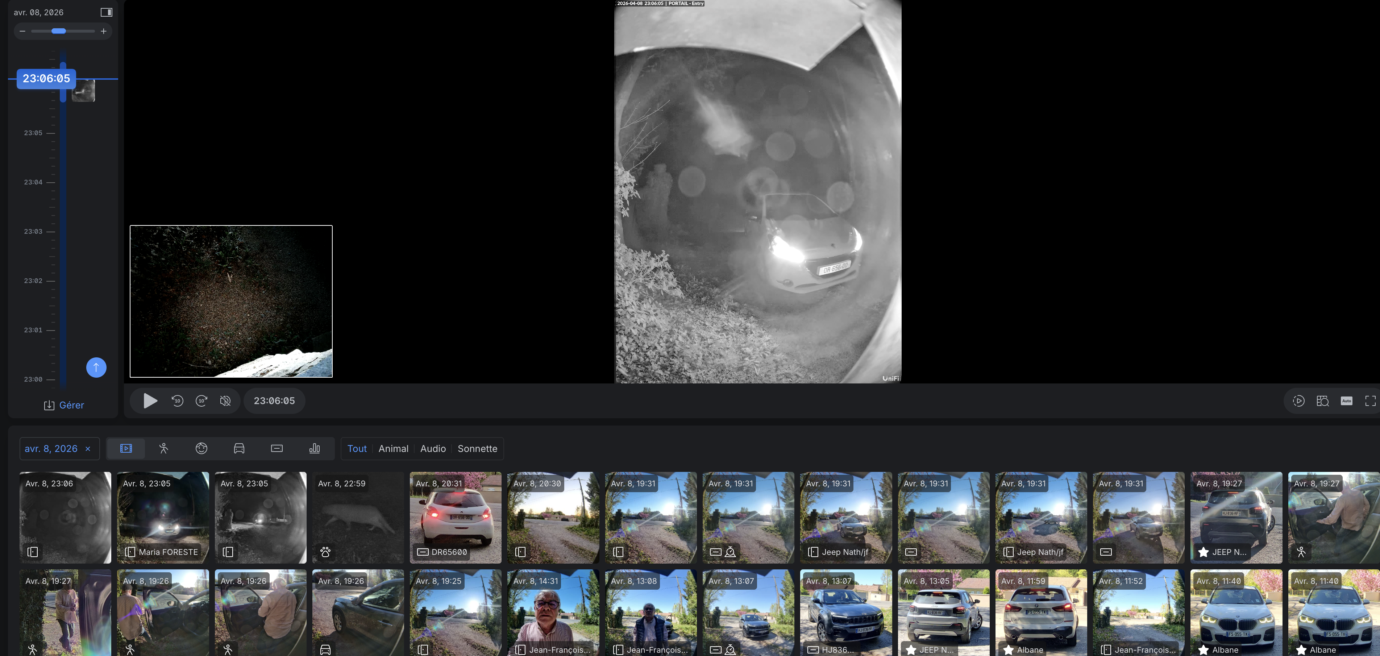1380x656 pixels.
Task: Rewind playback 10 seconds
Action: (x=177, y=401)
